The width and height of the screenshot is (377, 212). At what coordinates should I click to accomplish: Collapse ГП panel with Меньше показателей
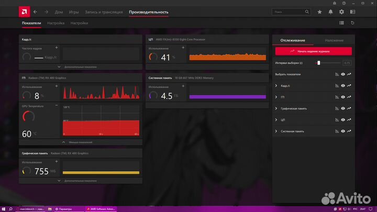pos(81,142)
